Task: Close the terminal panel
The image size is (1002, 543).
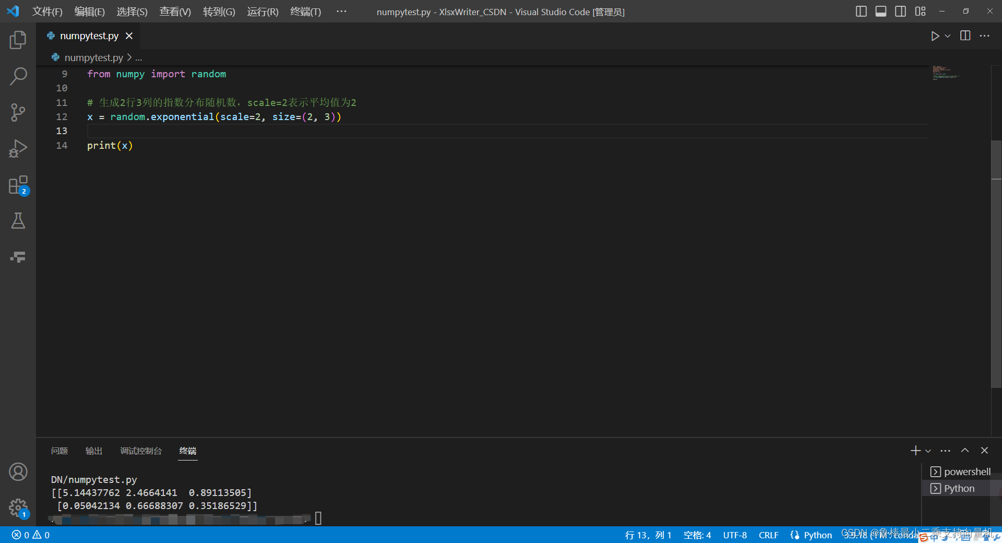Action: tap(985, 451)
